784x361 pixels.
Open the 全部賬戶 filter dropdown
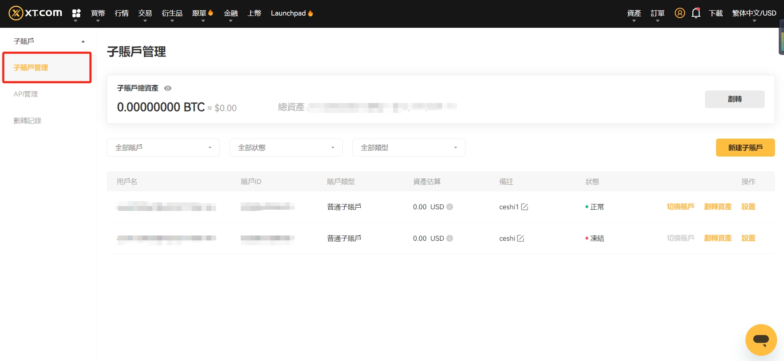[x=163, y=148]
